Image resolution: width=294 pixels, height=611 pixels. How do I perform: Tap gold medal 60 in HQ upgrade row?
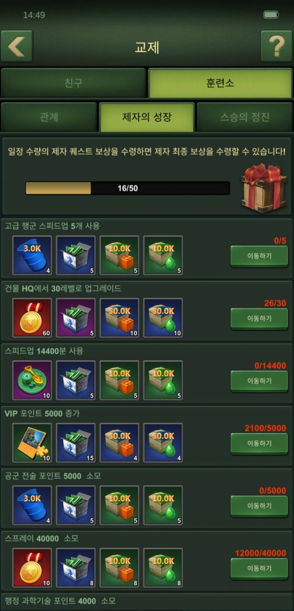(32, 318)
